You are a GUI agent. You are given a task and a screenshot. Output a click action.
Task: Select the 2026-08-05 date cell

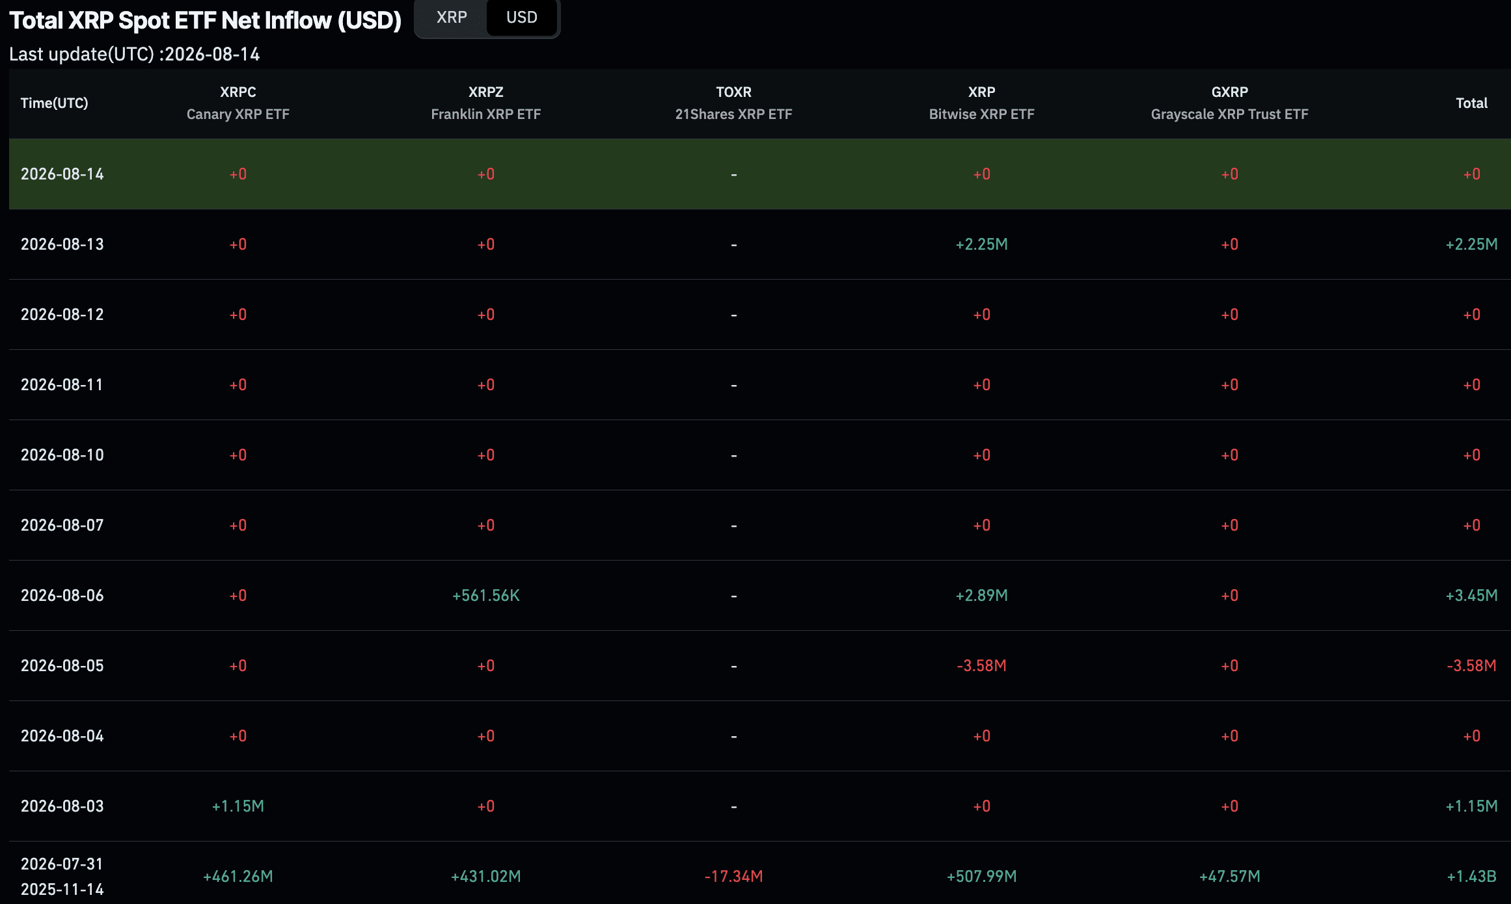(62, 665)
